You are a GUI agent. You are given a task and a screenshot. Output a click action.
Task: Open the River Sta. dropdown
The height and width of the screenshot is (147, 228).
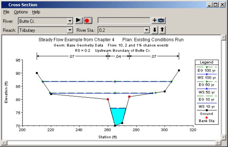coord(147,30)
